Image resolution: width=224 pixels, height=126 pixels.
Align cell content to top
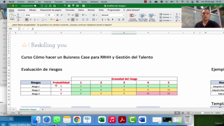(x=69, y=15)
